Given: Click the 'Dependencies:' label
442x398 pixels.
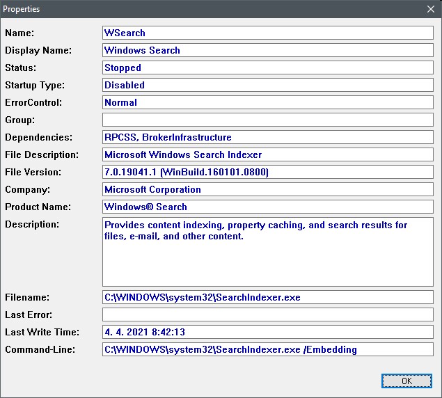Looking at the screenshot, I should click(x=38, y=138).
